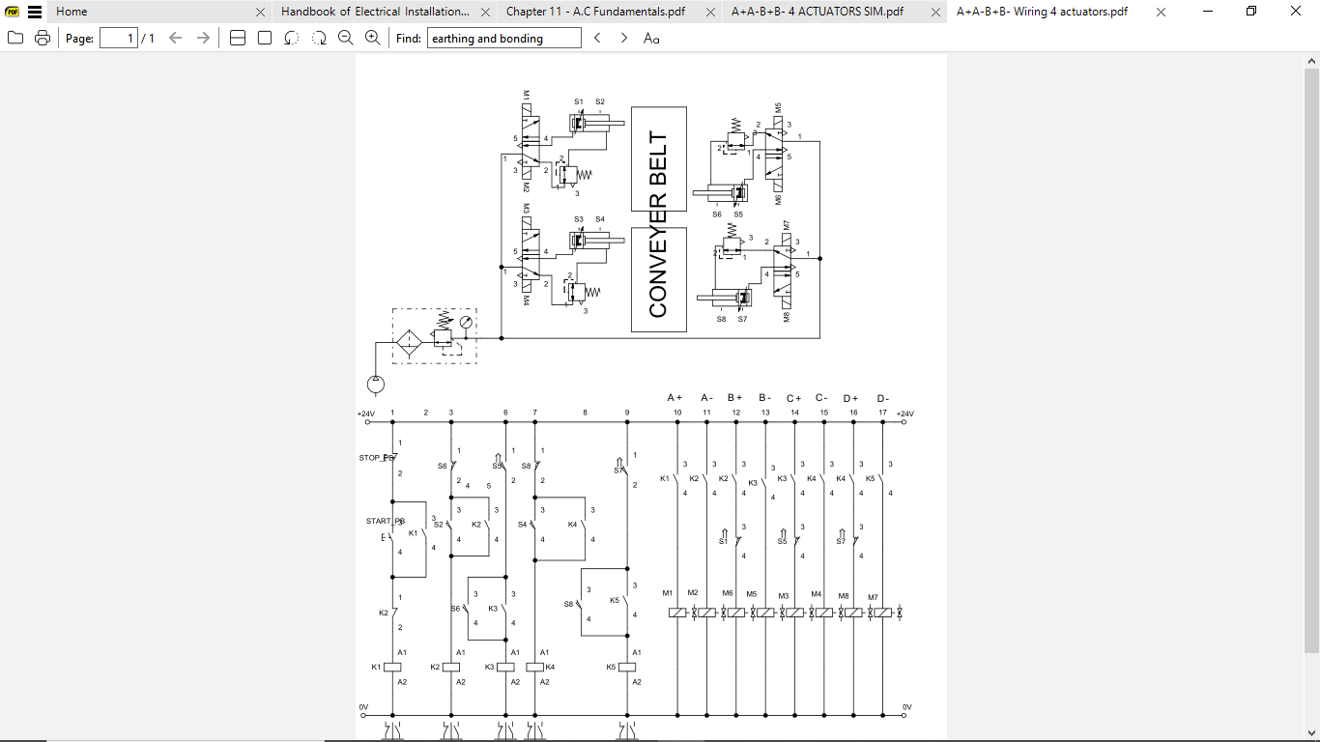Viewport: 1320px width, 742px height.
Task: Rotate page counterclockwise
Action: 292,38
